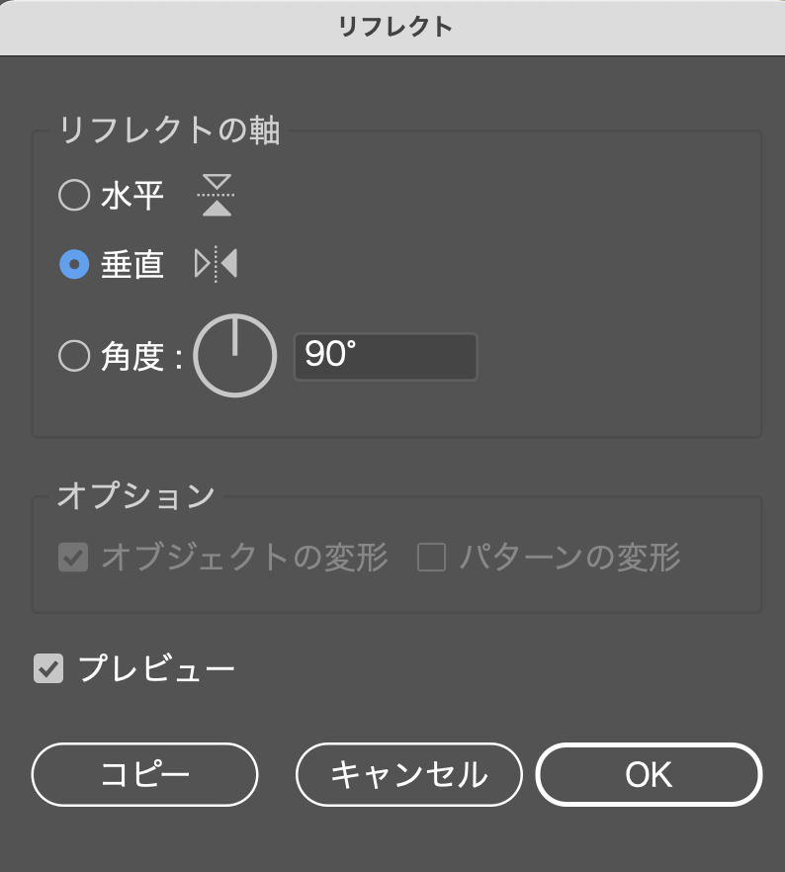
Task: Click the リフレクト dialog title bar
Action: tap(392, 27)
